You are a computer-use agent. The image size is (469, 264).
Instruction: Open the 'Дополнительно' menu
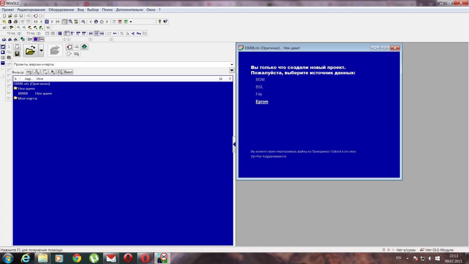point(129,9)
